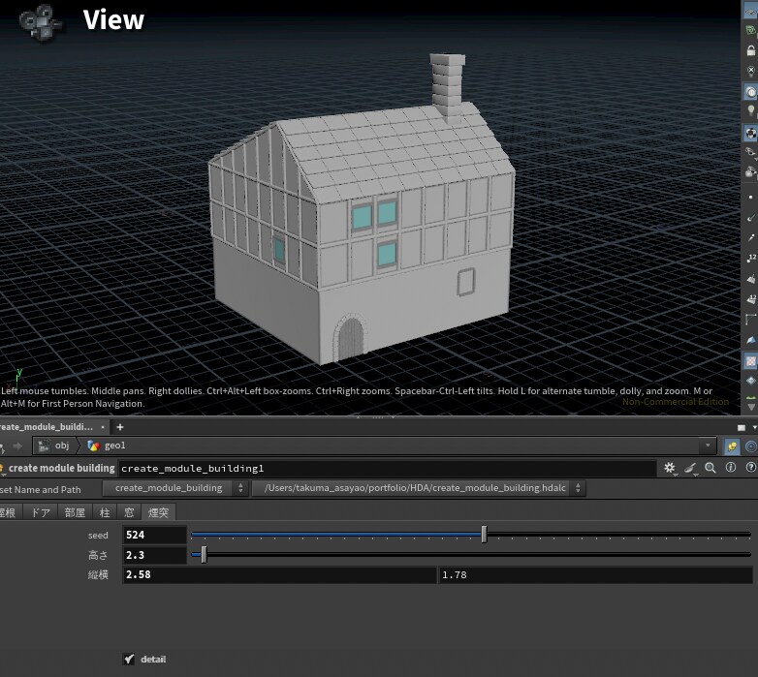Open the .hdalc asset path dropdown
This screenshot has height=677, width=758.
[419, 488]
